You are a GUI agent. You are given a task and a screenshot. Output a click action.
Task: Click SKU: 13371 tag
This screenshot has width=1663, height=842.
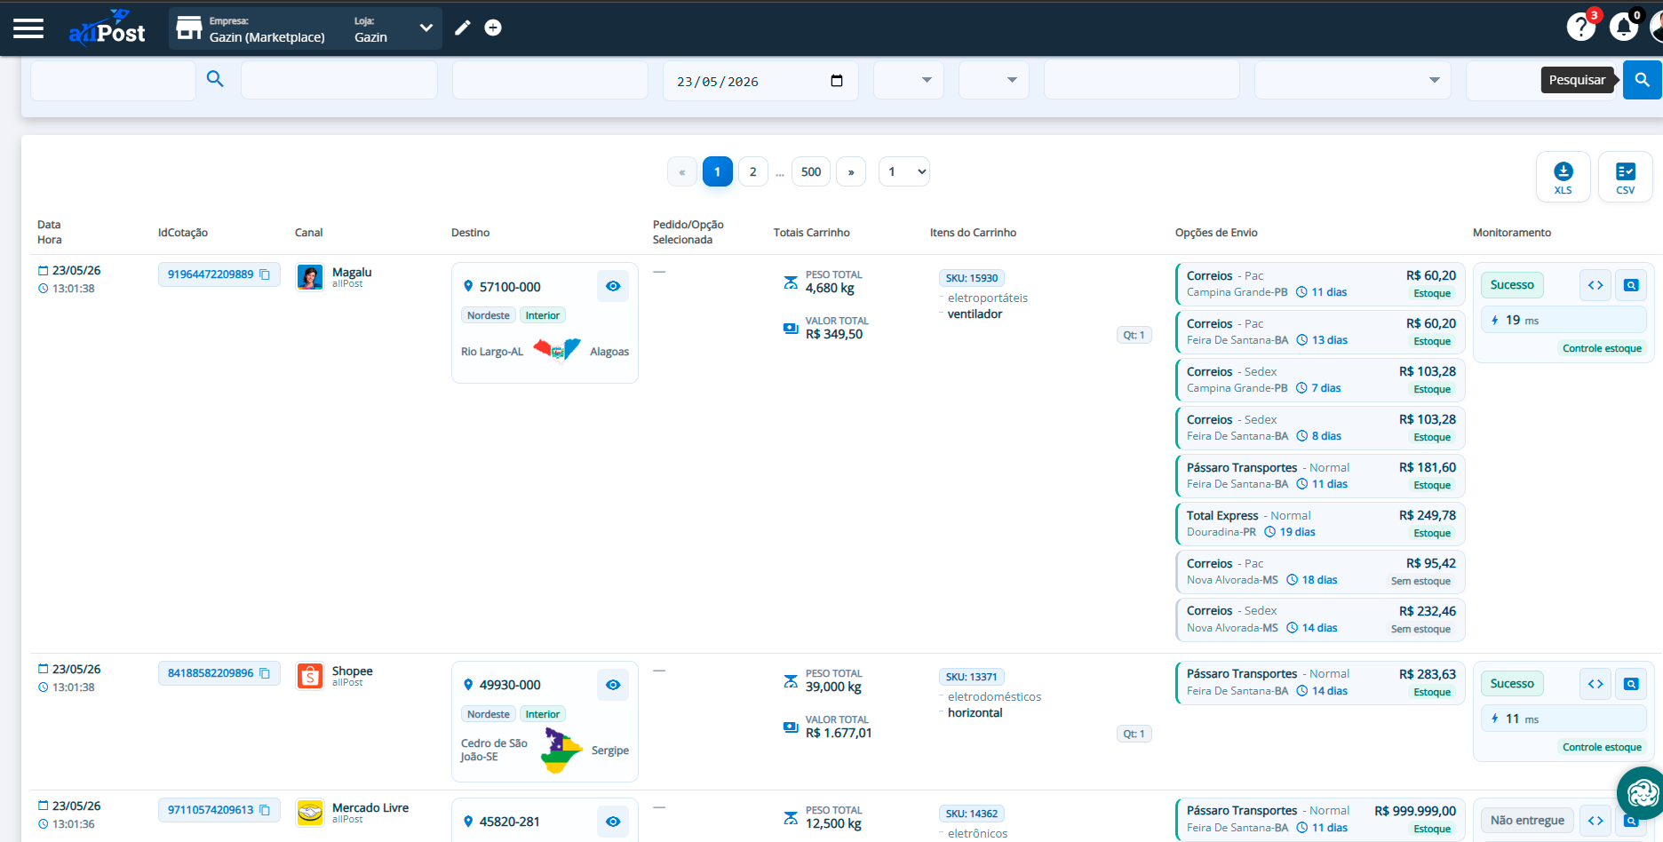coord(972,677)
